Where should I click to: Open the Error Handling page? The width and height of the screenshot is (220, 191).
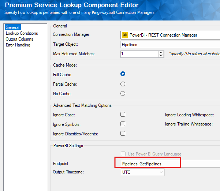[18, 45]
